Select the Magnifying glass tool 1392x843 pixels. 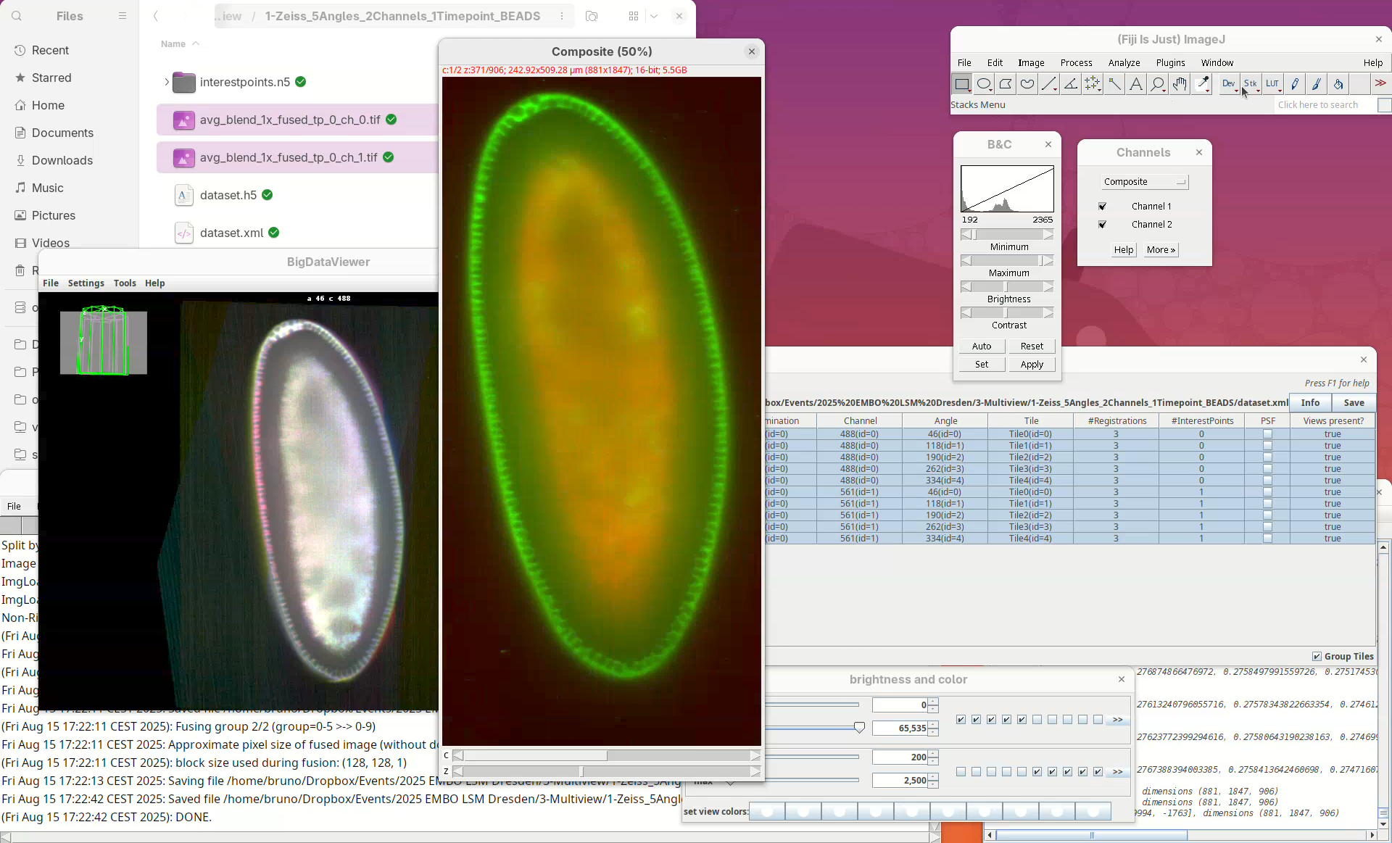(1157, 84)
